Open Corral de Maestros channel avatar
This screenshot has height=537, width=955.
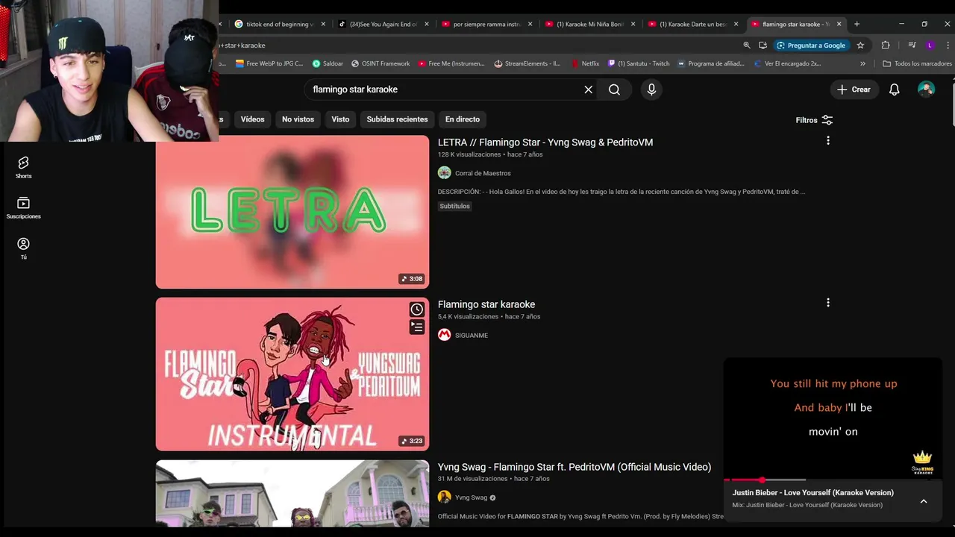point(444,173)
